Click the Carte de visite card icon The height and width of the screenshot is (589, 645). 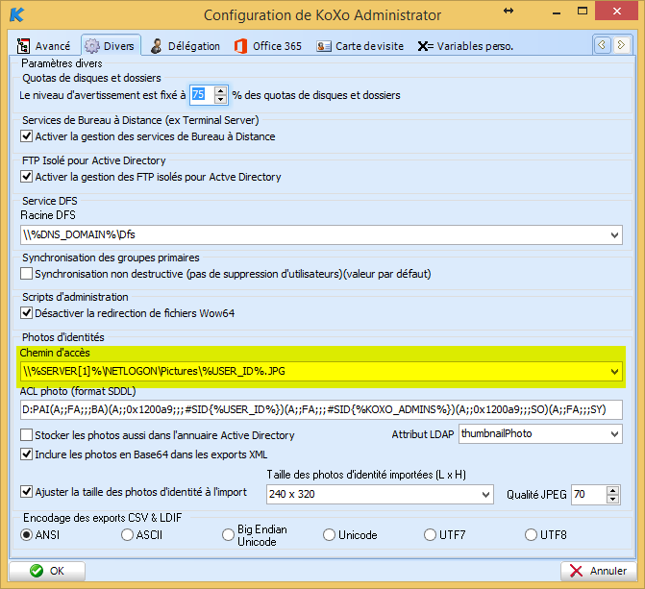(324, 46)
